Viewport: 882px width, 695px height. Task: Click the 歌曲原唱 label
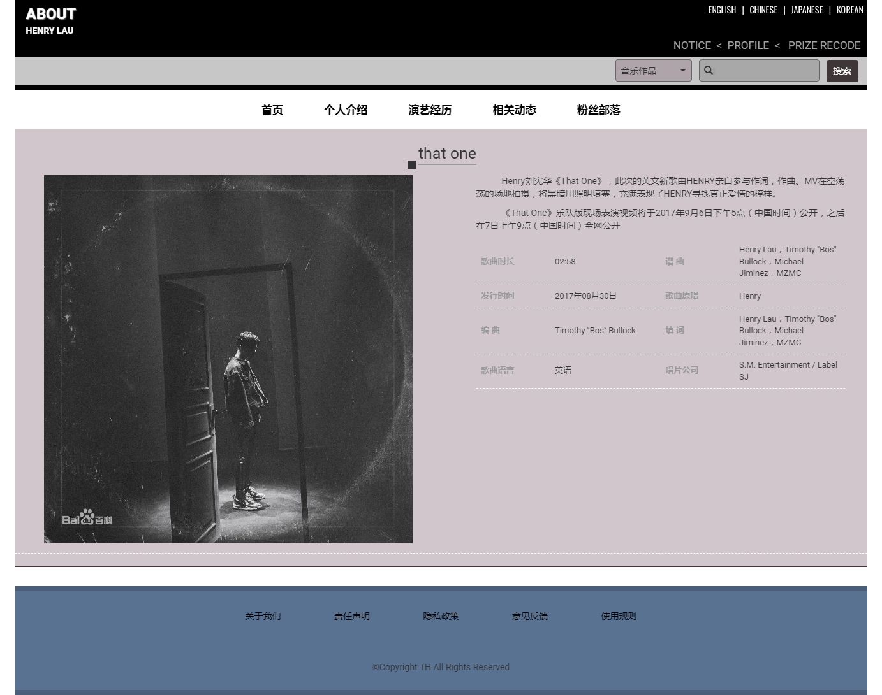click(682, 296)
